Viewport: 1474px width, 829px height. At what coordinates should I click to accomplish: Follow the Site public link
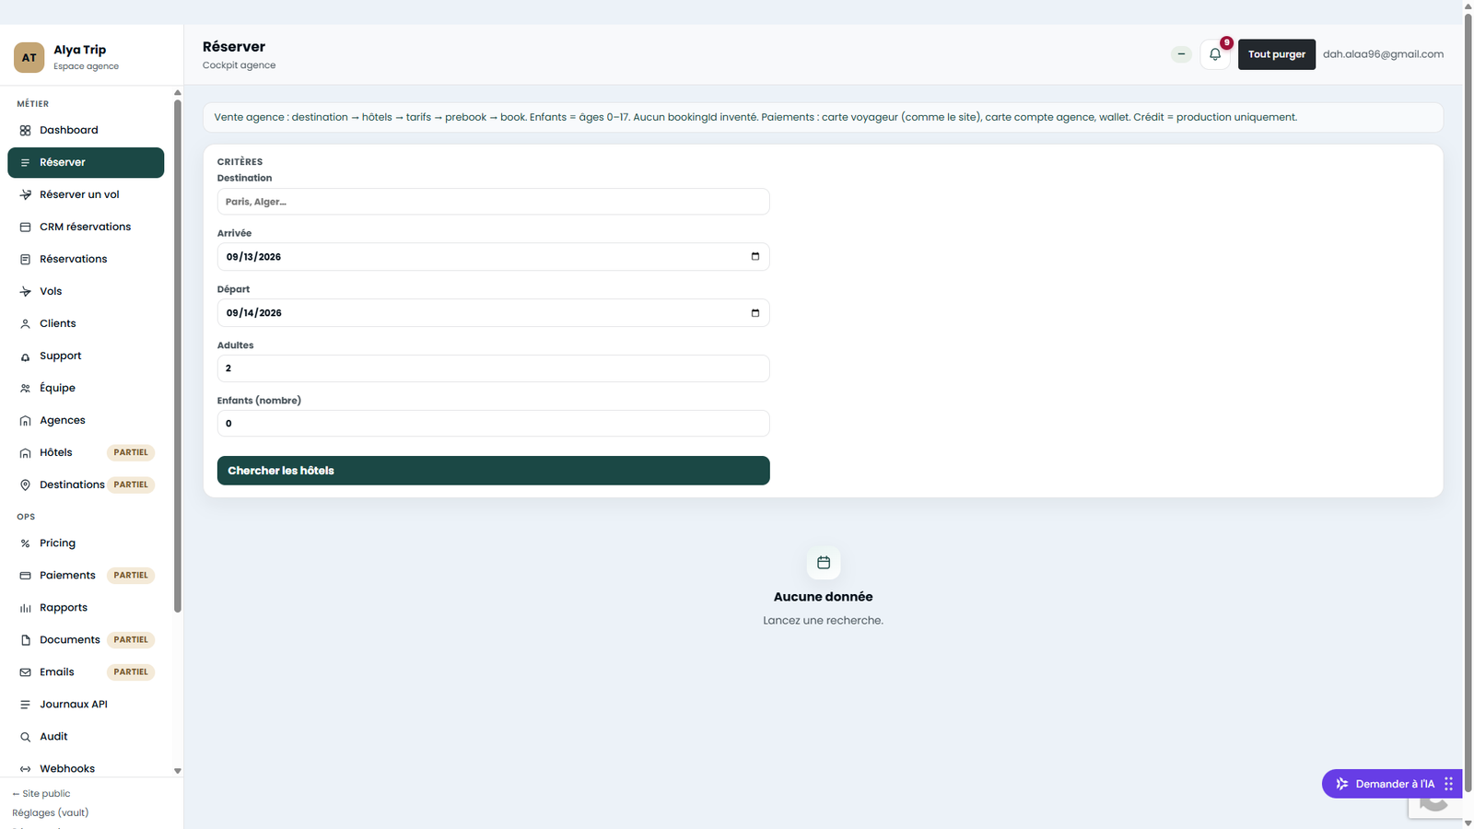click(41, 794)
